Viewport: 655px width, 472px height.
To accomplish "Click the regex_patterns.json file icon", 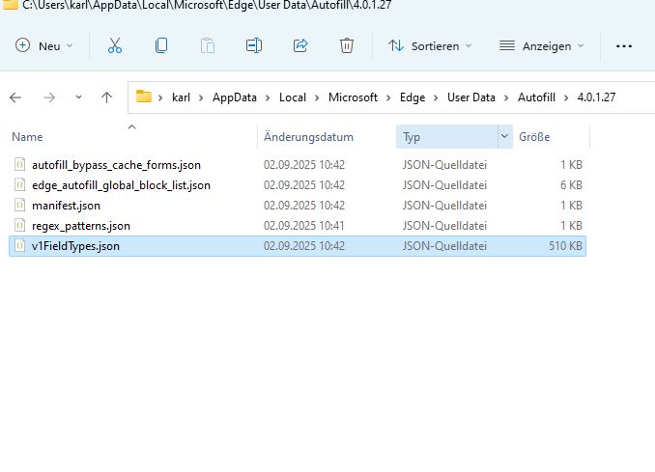I will (19, 225).
